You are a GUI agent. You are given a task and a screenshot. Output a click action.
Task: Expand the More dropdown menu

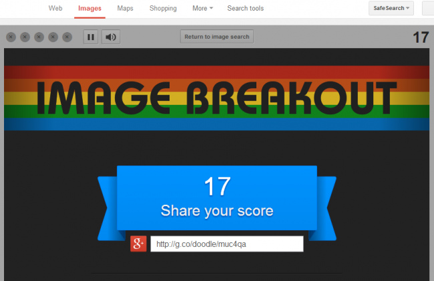(202, 8)
